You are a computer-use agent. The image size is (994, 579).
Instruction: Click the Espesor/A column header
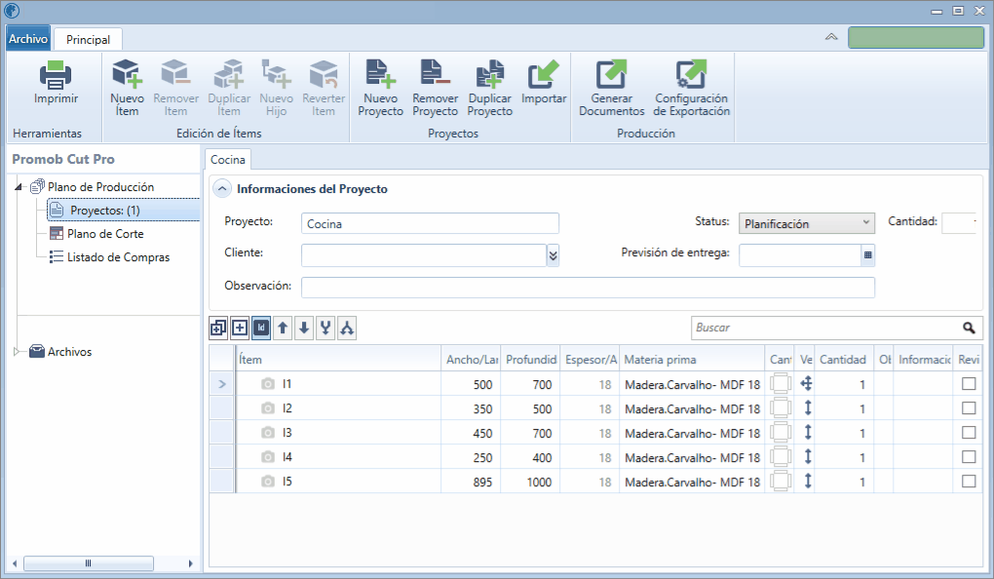[591, 359]
